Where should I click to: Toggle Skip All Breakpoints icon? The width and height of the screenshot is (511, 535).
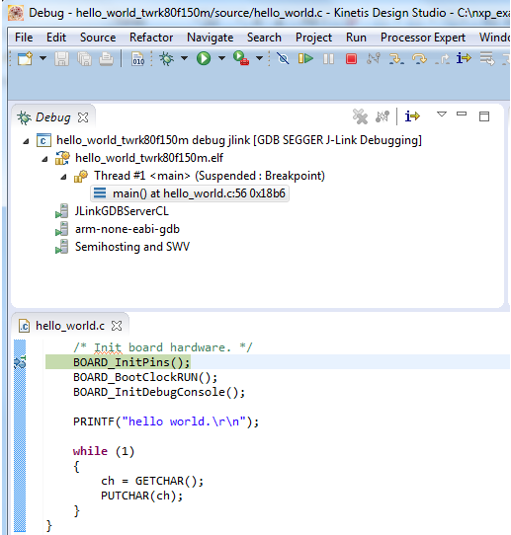click(x=283, y=58)
